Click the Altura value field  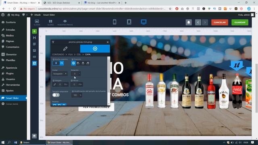(x=74, y=84)
